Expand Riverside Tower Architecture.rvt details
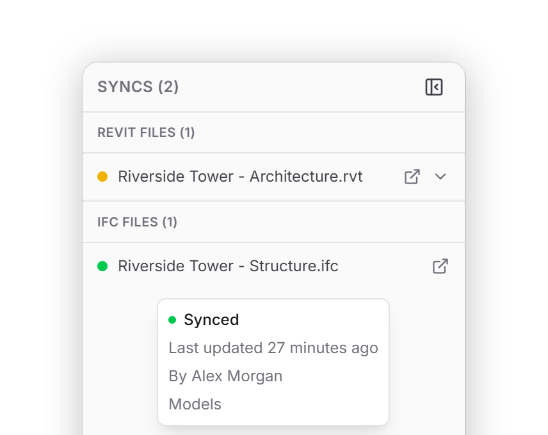 point(440,177)
